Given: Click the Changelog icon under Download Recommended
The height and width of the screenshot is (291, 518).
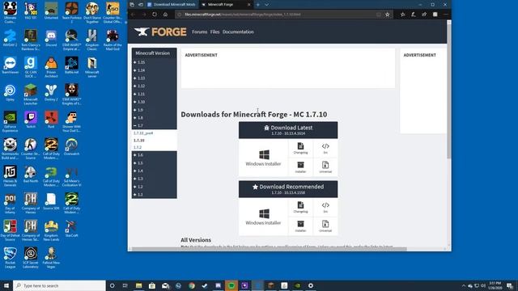Looking at the screenshot, I should (300, 207).
